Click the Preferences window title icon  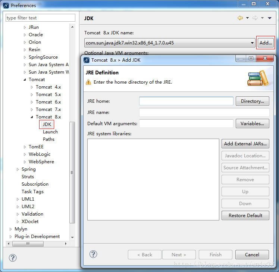tap(6, 6)
